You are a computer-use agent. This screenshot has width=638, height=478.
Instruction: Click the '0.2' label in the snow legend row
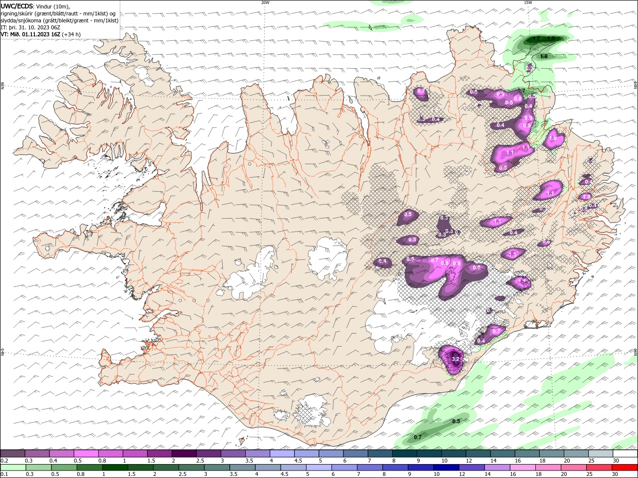[4, 461]
